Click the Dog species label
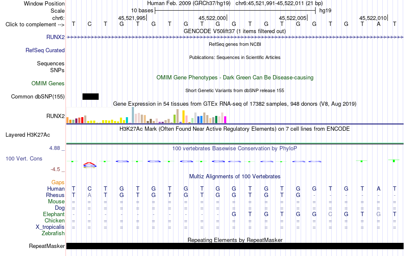404x256 pixels. click(60, 208)
